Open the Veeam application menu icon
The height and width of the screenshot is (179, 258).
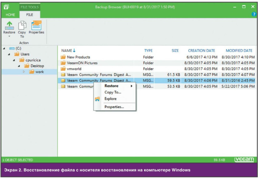(x=6, y=7)
